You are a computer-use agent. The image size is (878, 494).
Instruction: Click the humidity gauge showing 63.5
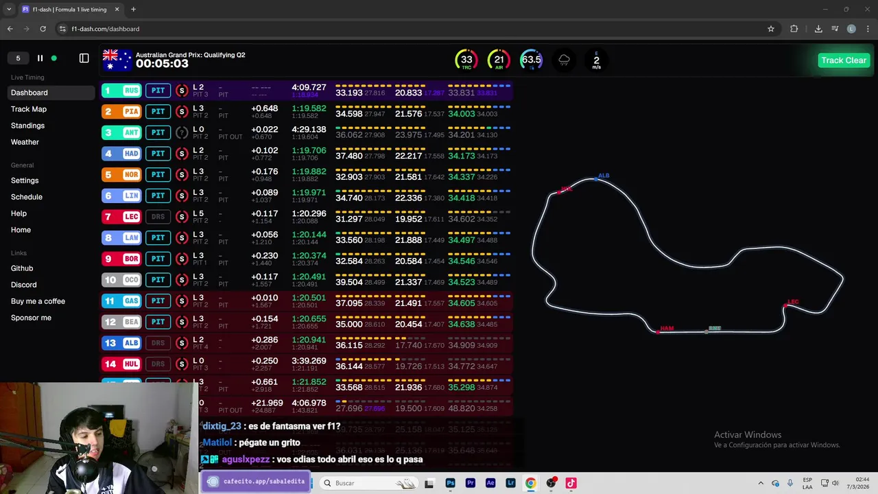[x=532, y=60]
